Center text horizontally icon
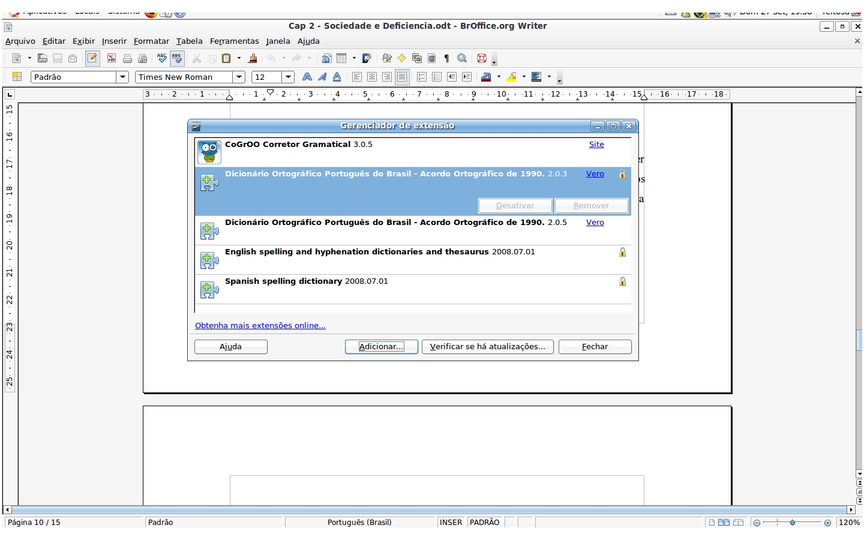The width and height of the screenshot is (864, 540). click(372, 77)
